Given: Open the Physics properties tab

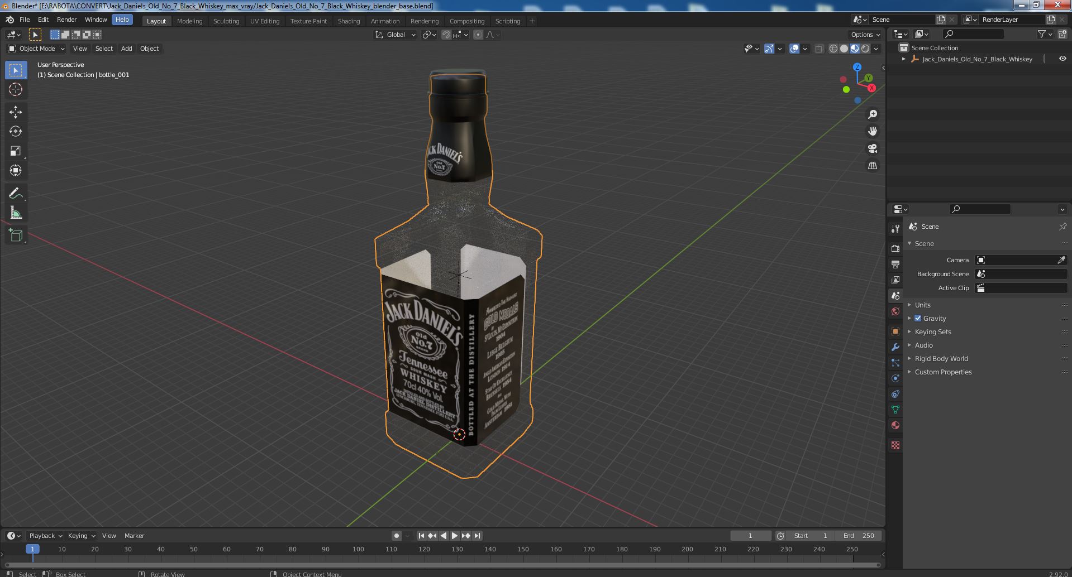Looking at the screenshot, I should pos(895,378).
